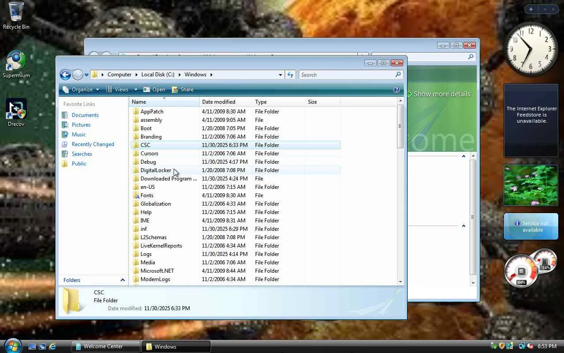Open Pictures in Favorite Links
Viewport: 564px width, 353px height.
coord(81,125)
